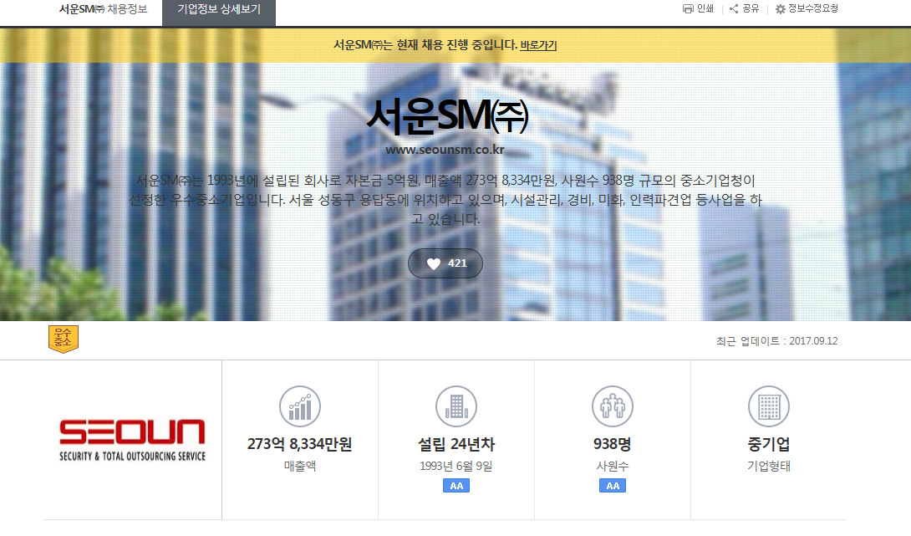Click the 매출액 label

[300, 467]
